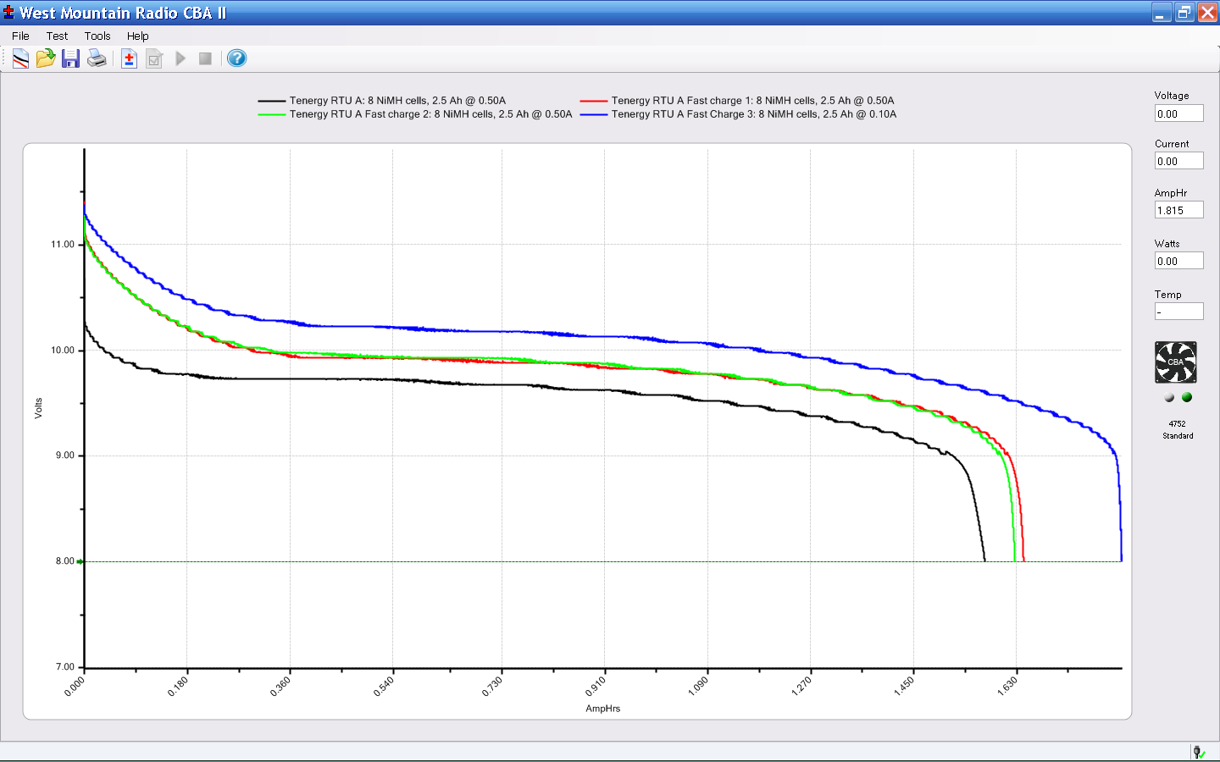Open a saved test file via folder icon

[x=46, y=58]
